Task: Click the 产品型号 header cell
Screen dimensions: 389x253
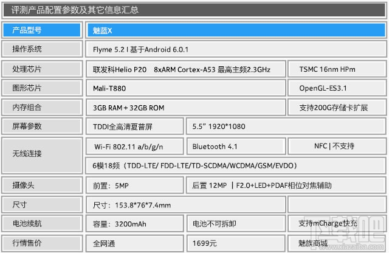Action: coord(41,30)
